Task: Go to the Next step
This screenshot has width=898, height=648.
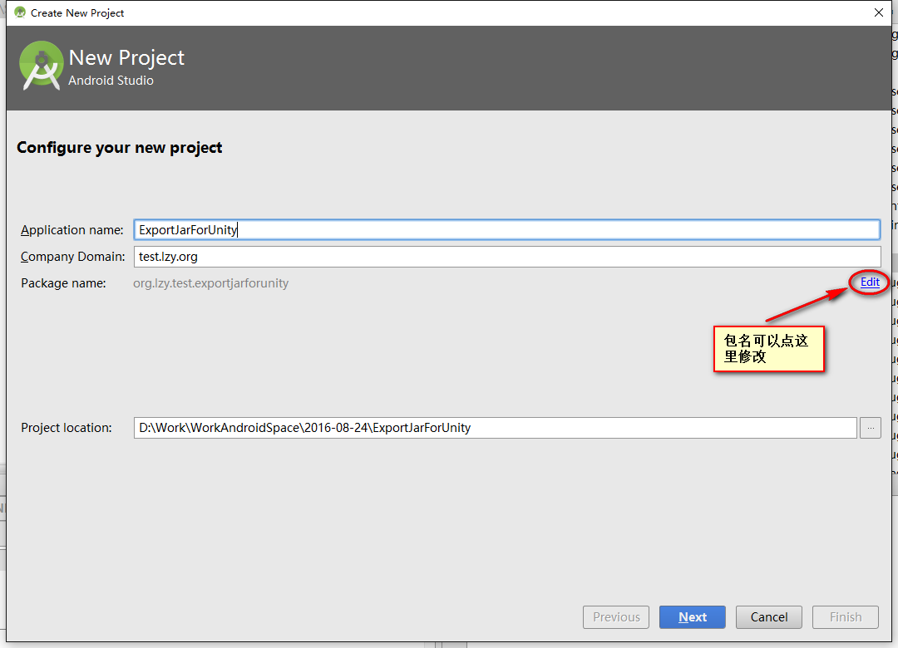Action: click(692, 617)
